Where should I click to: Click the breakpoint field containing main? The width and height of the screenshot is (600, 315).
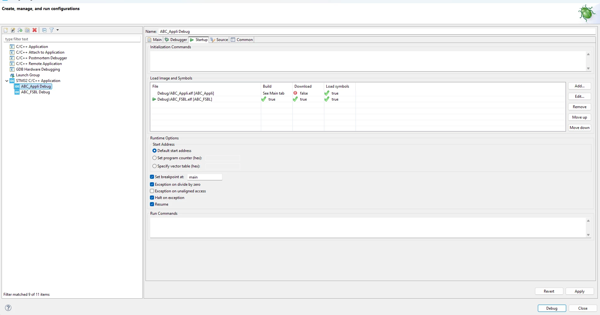coord(205,177)
